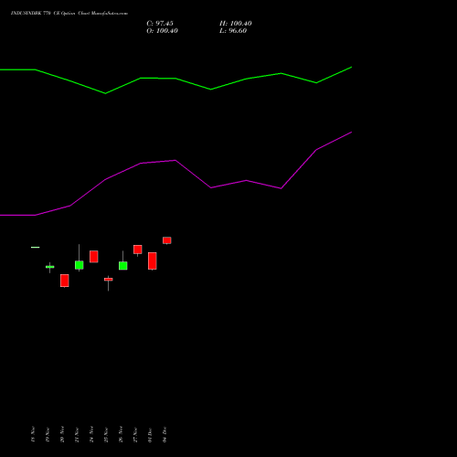Select the '25 Nov' date axis label

106,434
